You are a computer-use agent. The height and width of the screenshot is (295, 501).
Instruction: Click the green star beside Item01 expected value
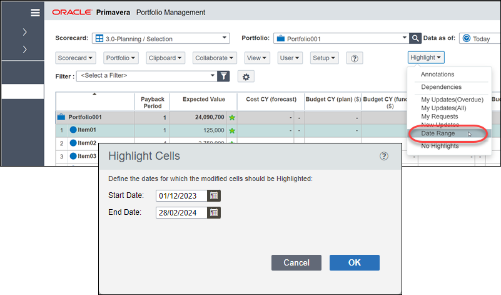[232, 130]
